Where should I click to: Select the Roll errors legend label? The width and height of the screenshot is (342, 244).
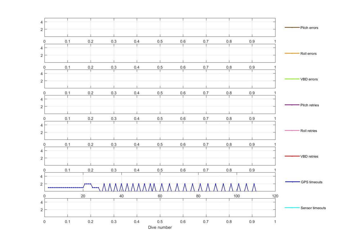(x=308, y=54)
